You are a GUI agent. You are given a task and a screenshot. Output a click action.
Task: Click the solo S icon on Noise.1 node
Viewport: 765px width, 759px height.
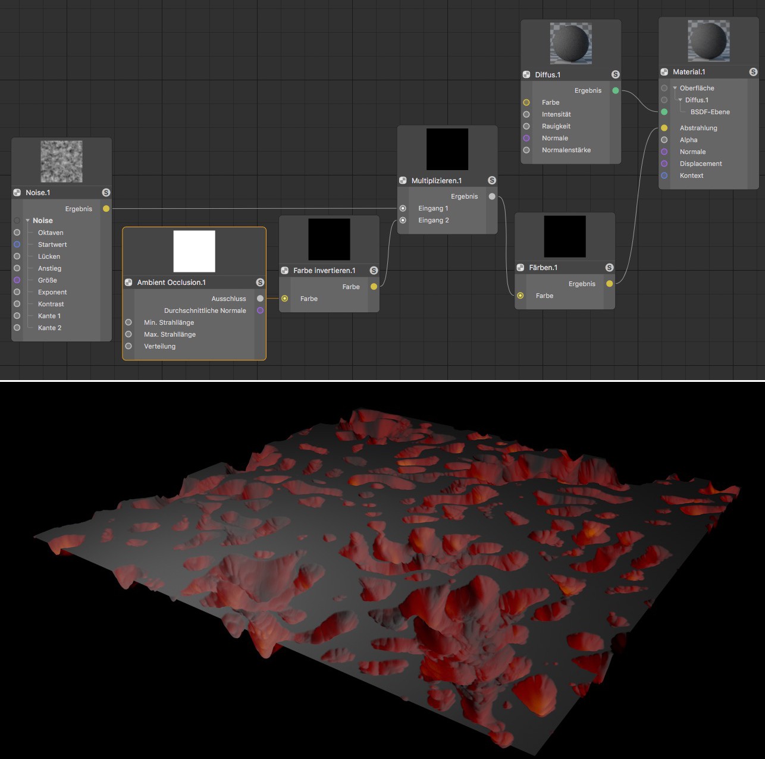tap(106, 193)
